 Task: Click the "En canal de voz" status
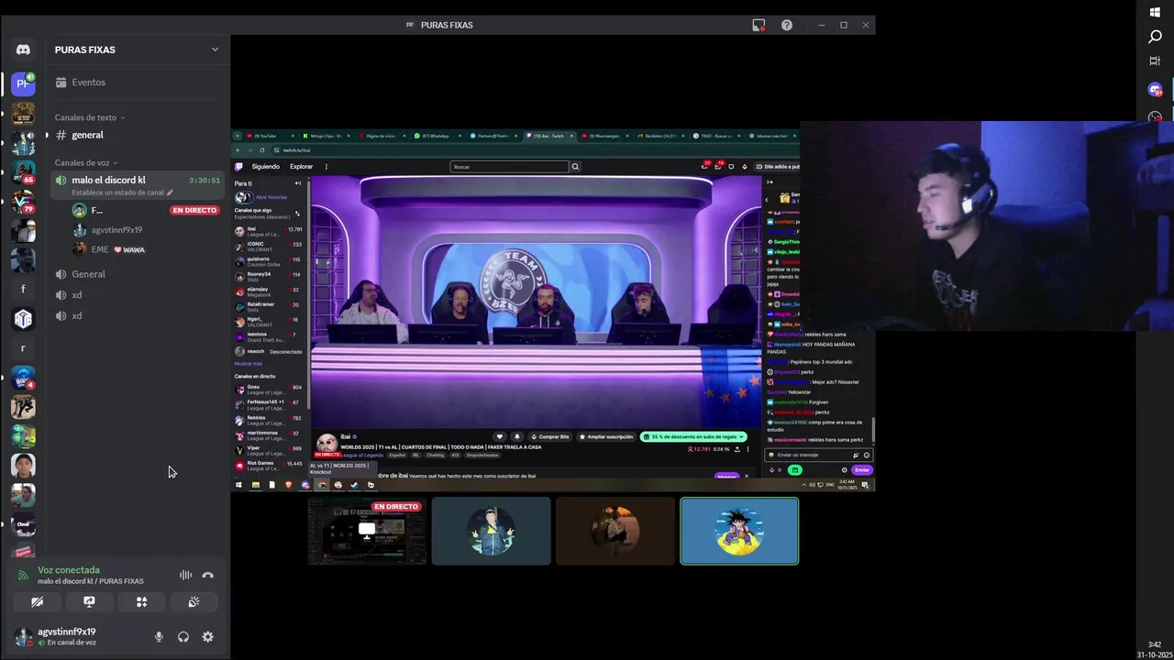(72, 643)
